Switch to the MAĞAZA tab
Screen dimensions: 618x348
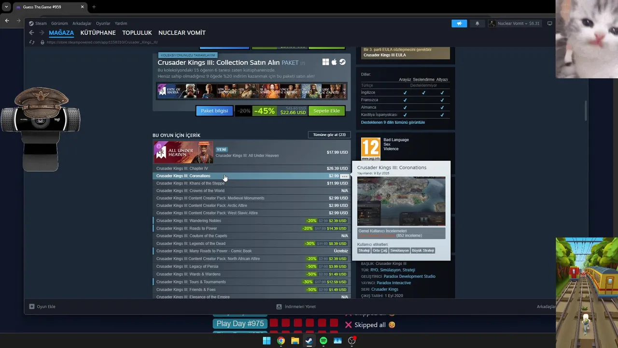(61, 33)
